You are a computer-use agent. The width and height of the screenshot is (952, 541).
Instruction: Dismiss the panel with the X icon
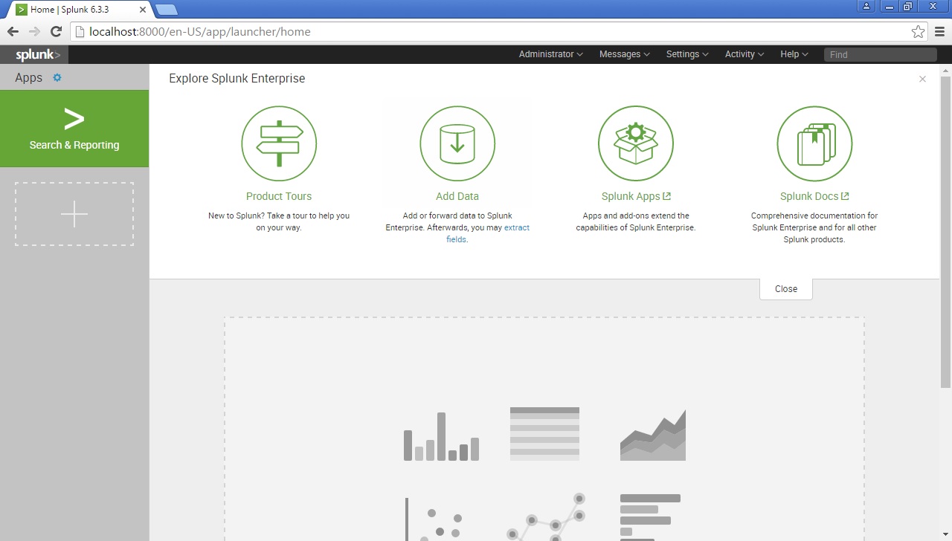point(922,79)
